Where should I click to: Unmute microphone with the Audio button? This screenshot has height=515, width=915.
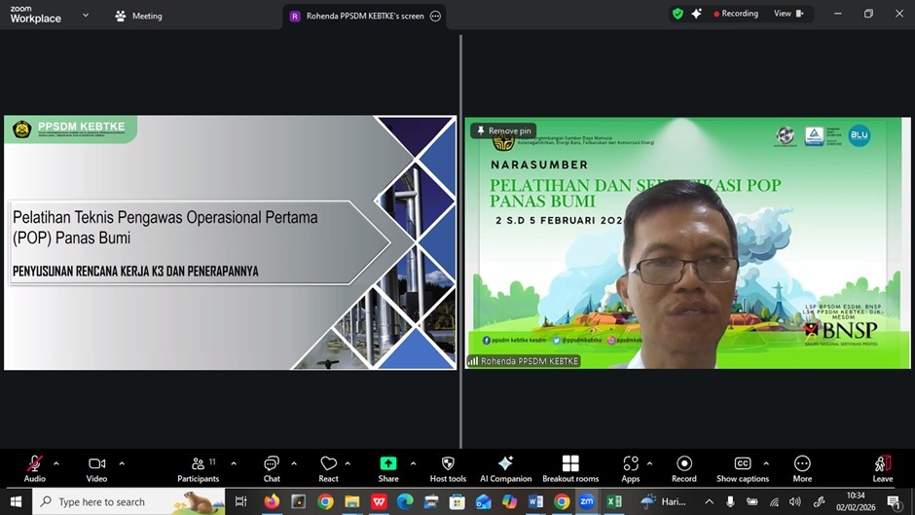[35, 464]
